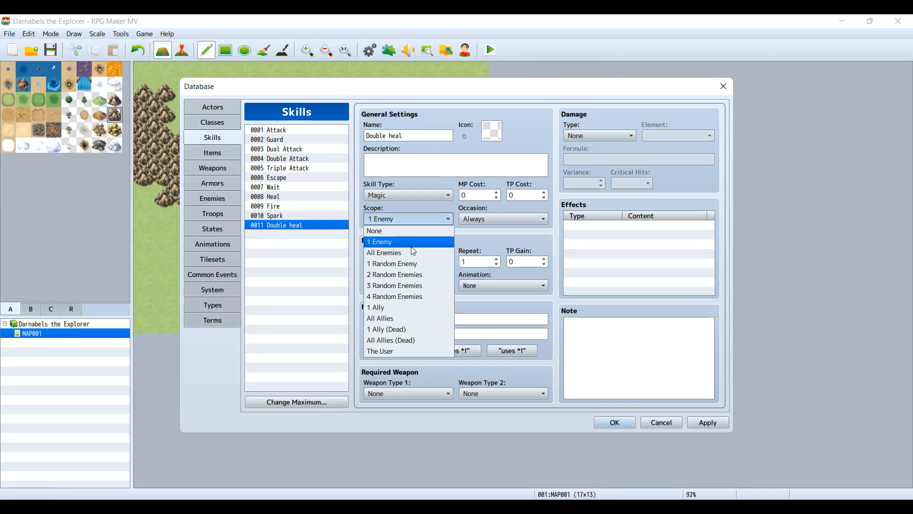Select the Rectangle drawing tool
Screen dimensions: 913x514
coord(225,50)
